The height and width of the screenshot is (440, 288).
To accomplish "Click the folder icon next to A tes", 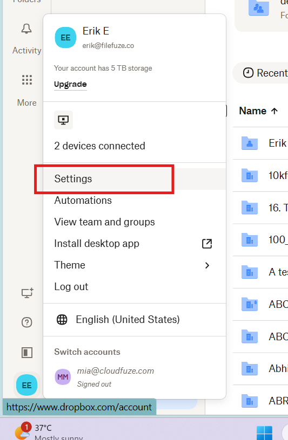I will click(250, 272).
